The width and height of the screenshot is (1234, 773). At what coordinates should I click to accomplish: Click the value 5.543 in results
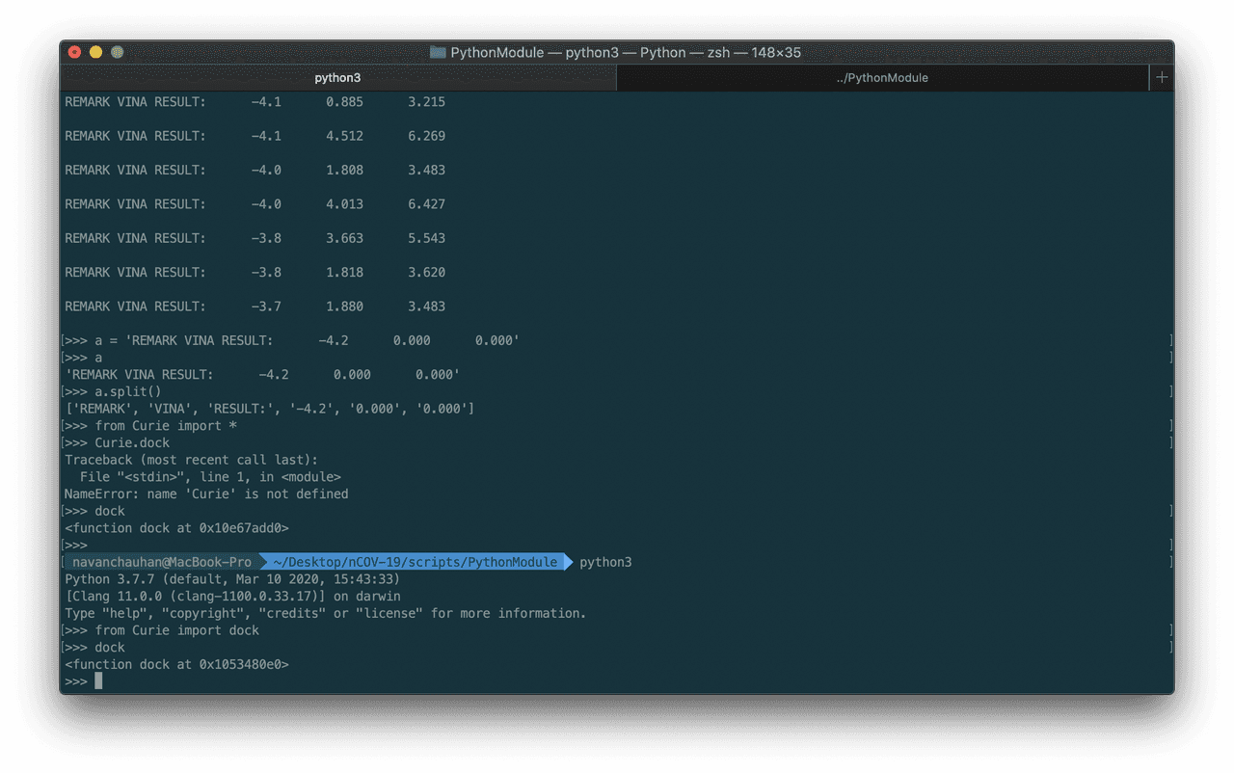(426, 238)
